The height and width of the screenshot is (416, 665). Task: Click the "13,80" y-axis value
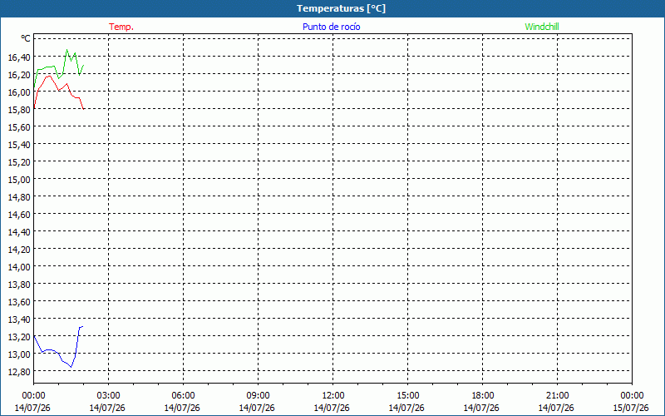tap(19, 285)
